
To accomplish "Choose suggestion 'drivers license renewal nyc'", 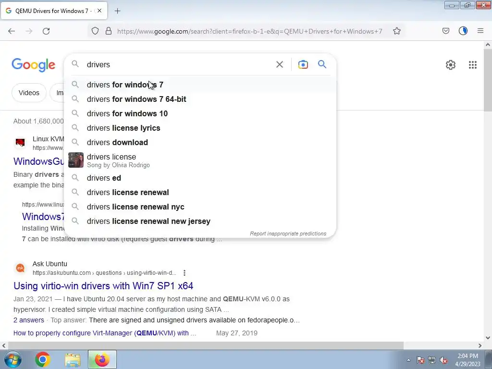I will click(200, 207).
